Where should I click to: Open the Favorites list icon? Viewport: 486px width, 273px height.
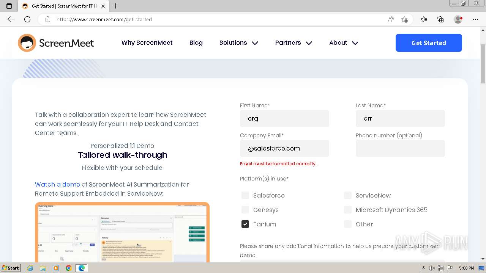(x=424, y=19)
